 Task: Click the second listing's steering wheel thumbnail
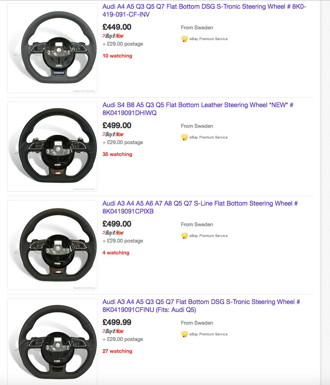52,146
